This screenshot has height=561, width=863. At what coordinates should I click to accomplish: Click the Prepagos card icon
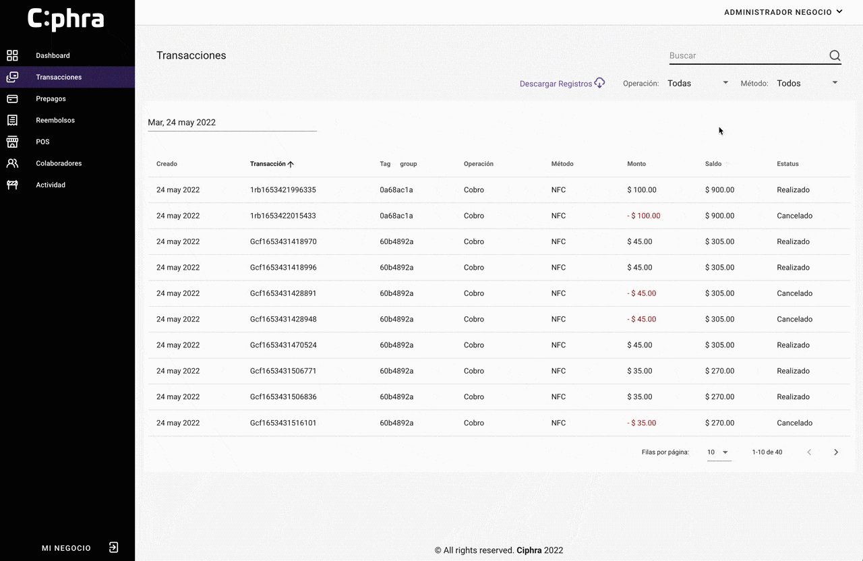pos(12,98)
